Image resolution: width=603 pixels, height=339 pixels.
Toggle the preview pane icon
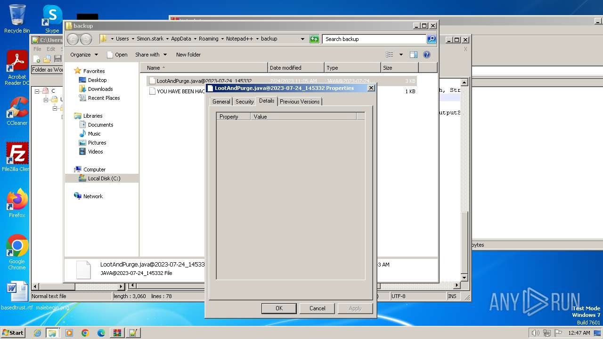coord(413,55)
